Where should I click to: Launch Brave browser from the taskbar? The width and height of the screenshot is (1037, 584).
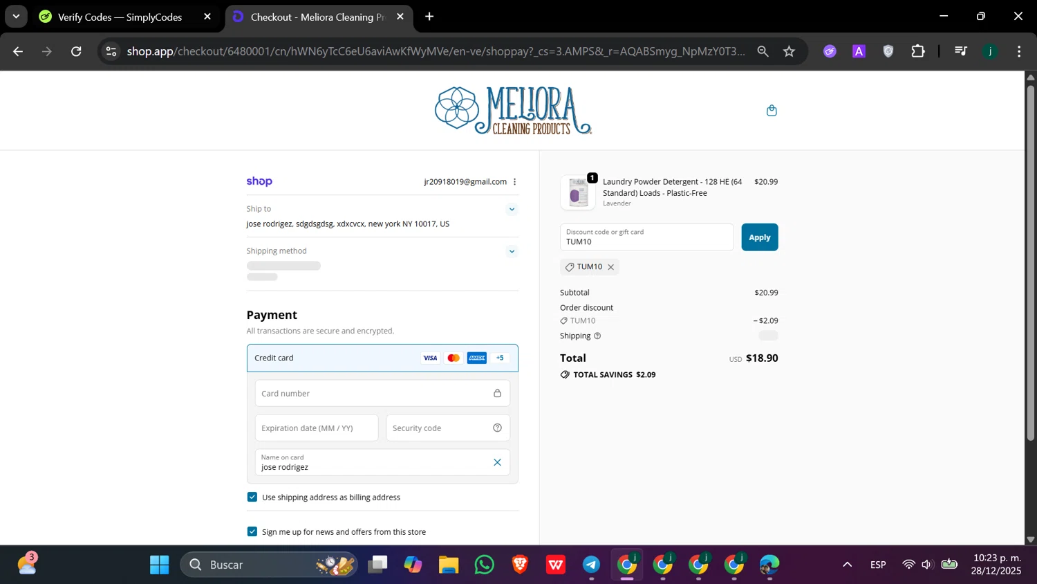[520, 565]
